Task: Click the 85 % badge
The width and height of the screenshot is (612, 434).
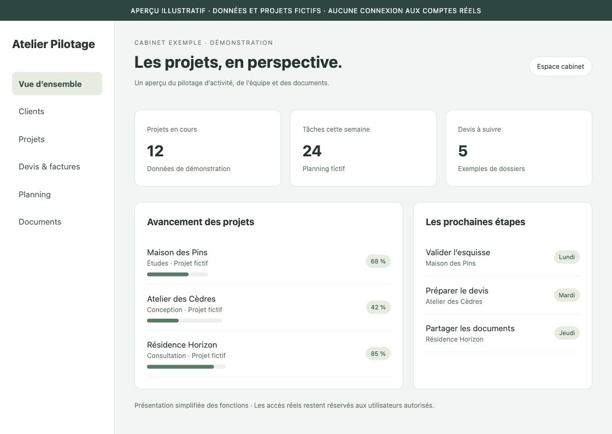Action: tap(378, 354)
